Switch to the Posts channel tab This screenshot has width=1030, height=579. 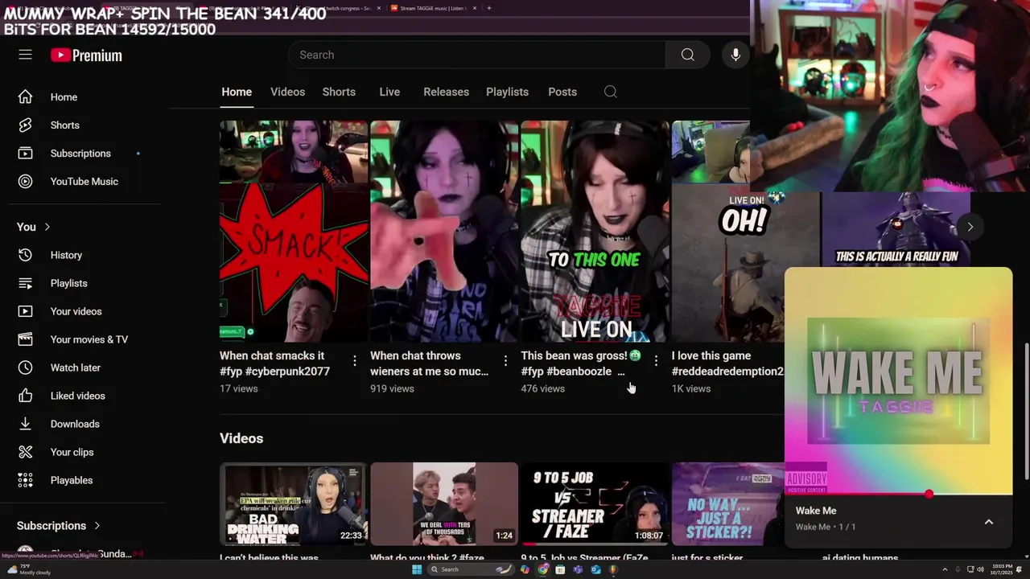coord(562,92)
